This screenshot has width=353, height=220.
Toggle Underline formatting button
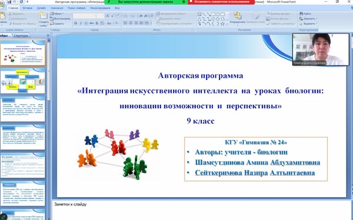coord(86,23)
